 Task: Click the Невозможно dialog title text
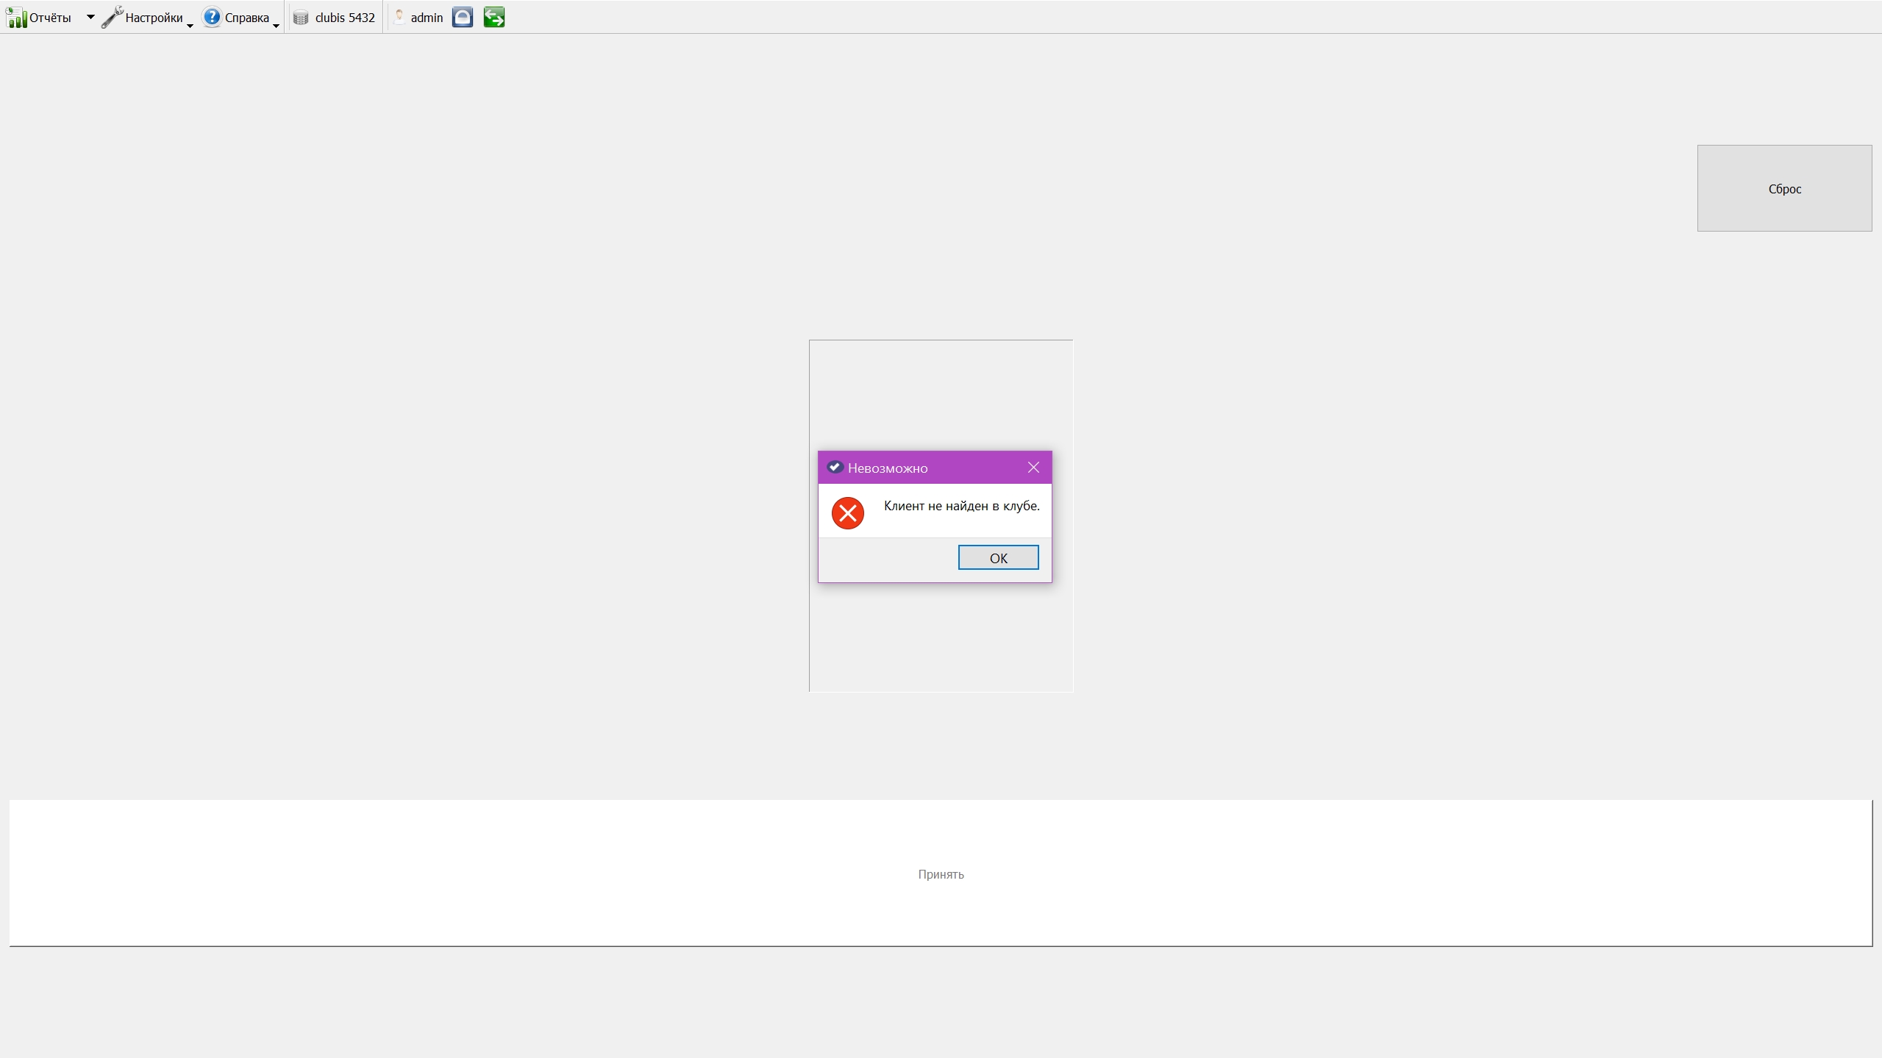click(x=888, y=468)
